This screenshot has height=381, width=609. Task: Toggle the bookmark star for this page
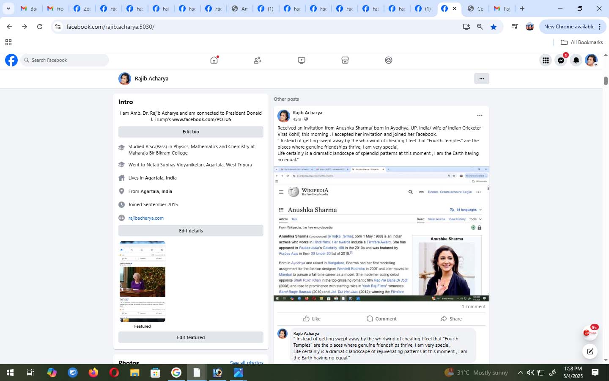click(494, 27)
